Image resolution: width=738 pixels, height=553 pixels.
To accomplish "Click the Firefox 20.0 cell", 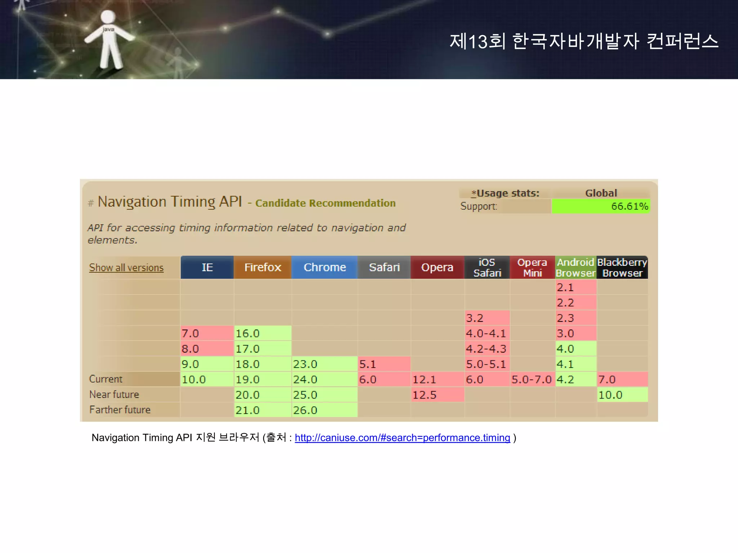I will click(263, 395).
